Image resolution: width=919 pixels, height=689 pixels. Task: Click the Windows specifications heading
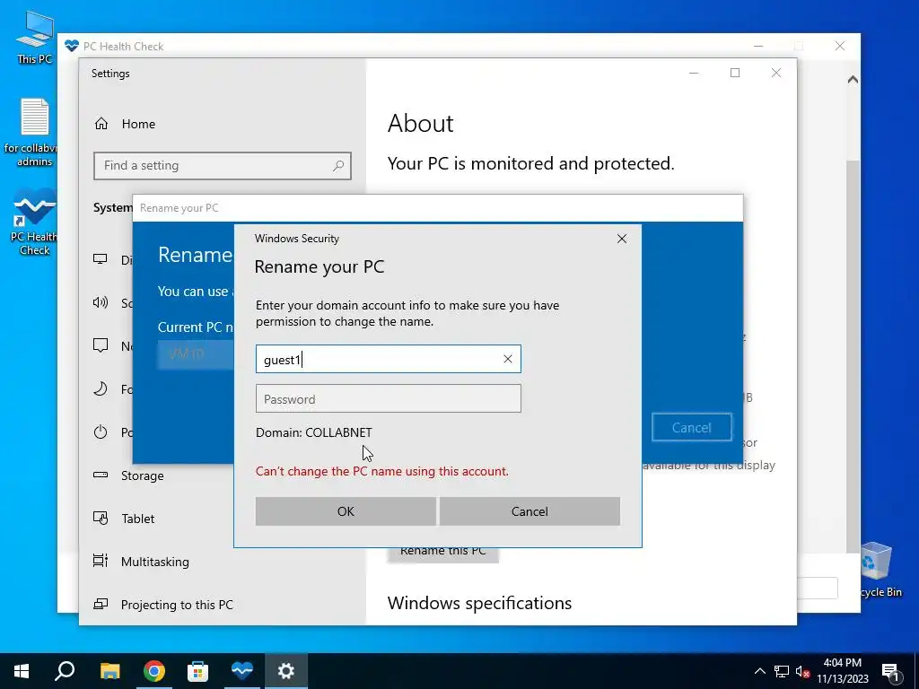coord(479,603)
